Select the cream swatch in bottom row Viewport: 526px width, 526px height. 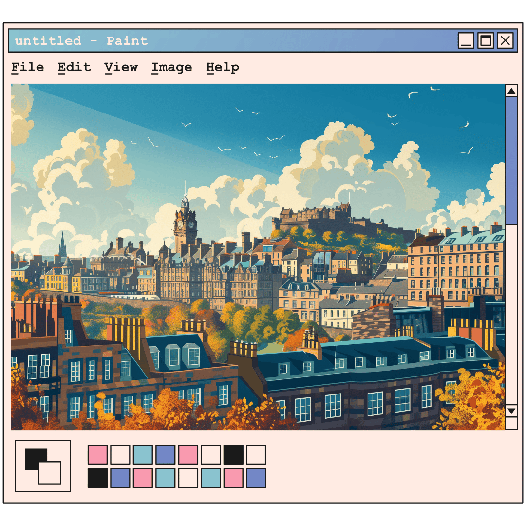point(188,478)
